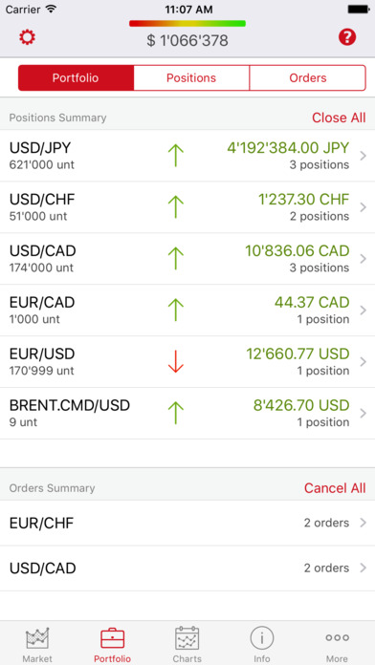The width and height of the screenshot is (375, 665).
Task: Switch to the Orders segment
Action: pos(307,78)
